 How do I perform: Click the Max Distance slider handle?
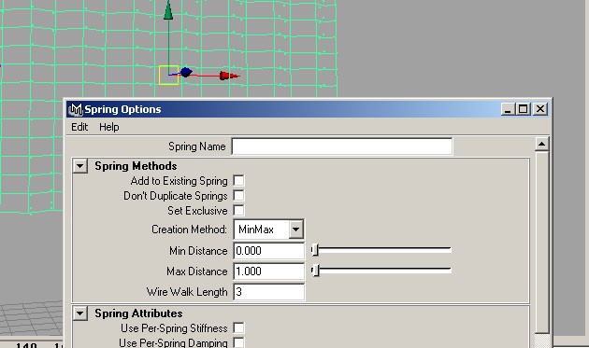tap(315, 270)
